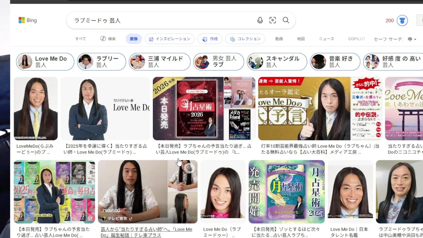Open the visual search camera icon

(273, 20)
